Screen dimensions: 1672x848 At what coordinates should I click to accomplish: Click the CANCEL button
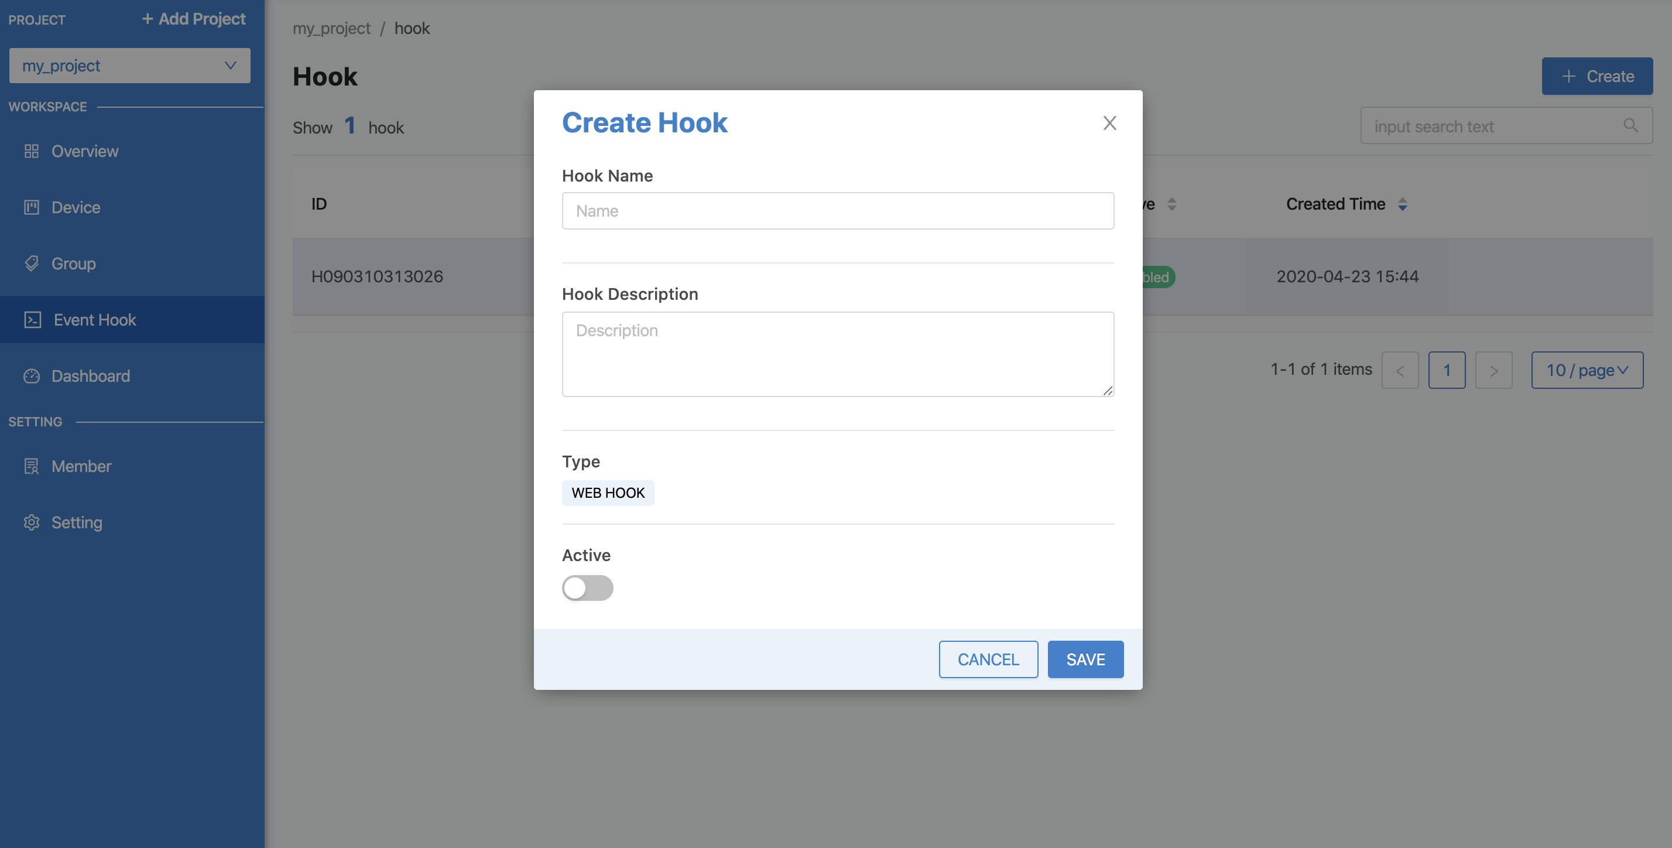(988, 659)
